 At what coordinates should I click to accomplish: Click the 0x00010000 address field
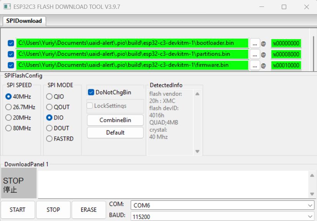tap(286, 65)
